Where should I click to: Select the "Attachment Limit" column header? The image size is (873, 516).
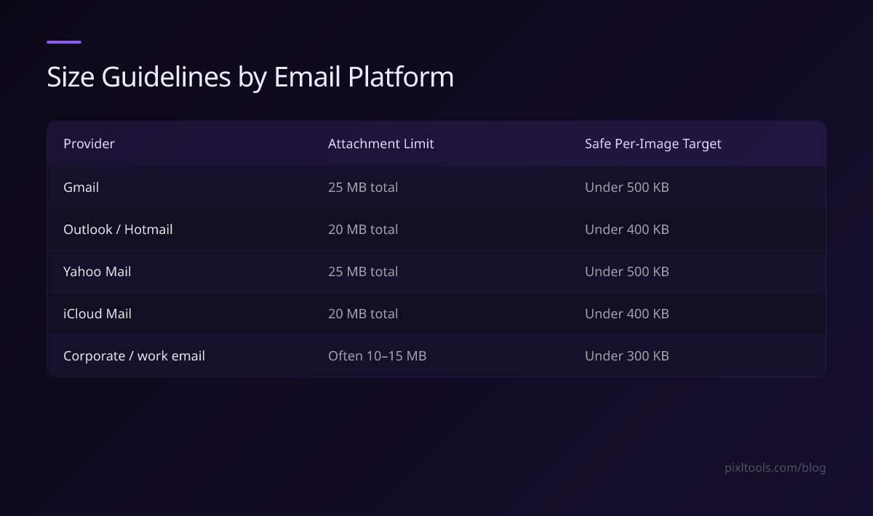pos(380,144)
